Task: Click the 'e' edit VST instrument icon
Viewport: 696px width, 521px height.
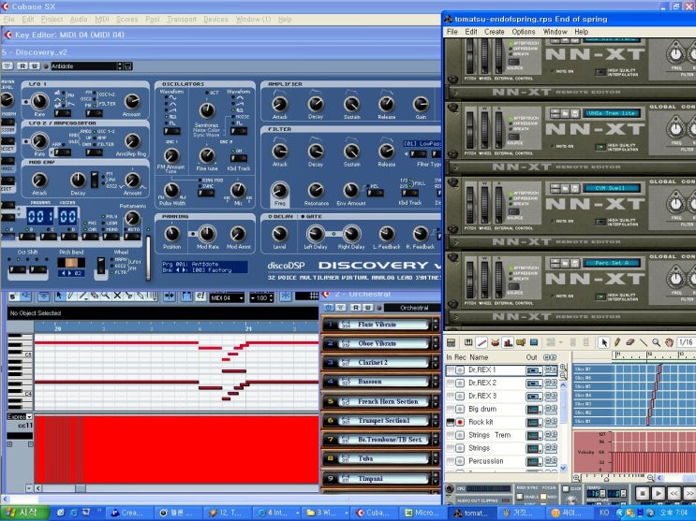Action: 200,297
